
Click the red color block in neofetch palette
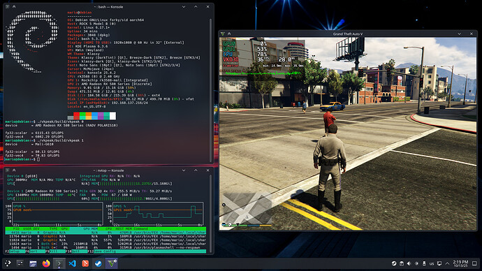(77, 116)
